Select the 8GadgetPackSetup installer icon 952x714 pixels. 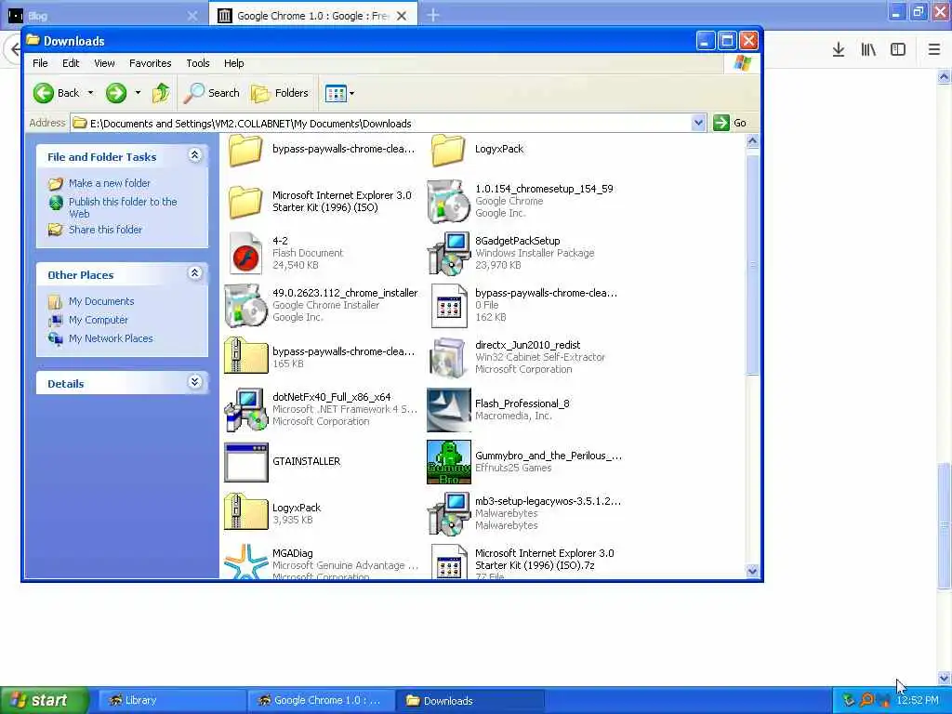click(449, 253)
